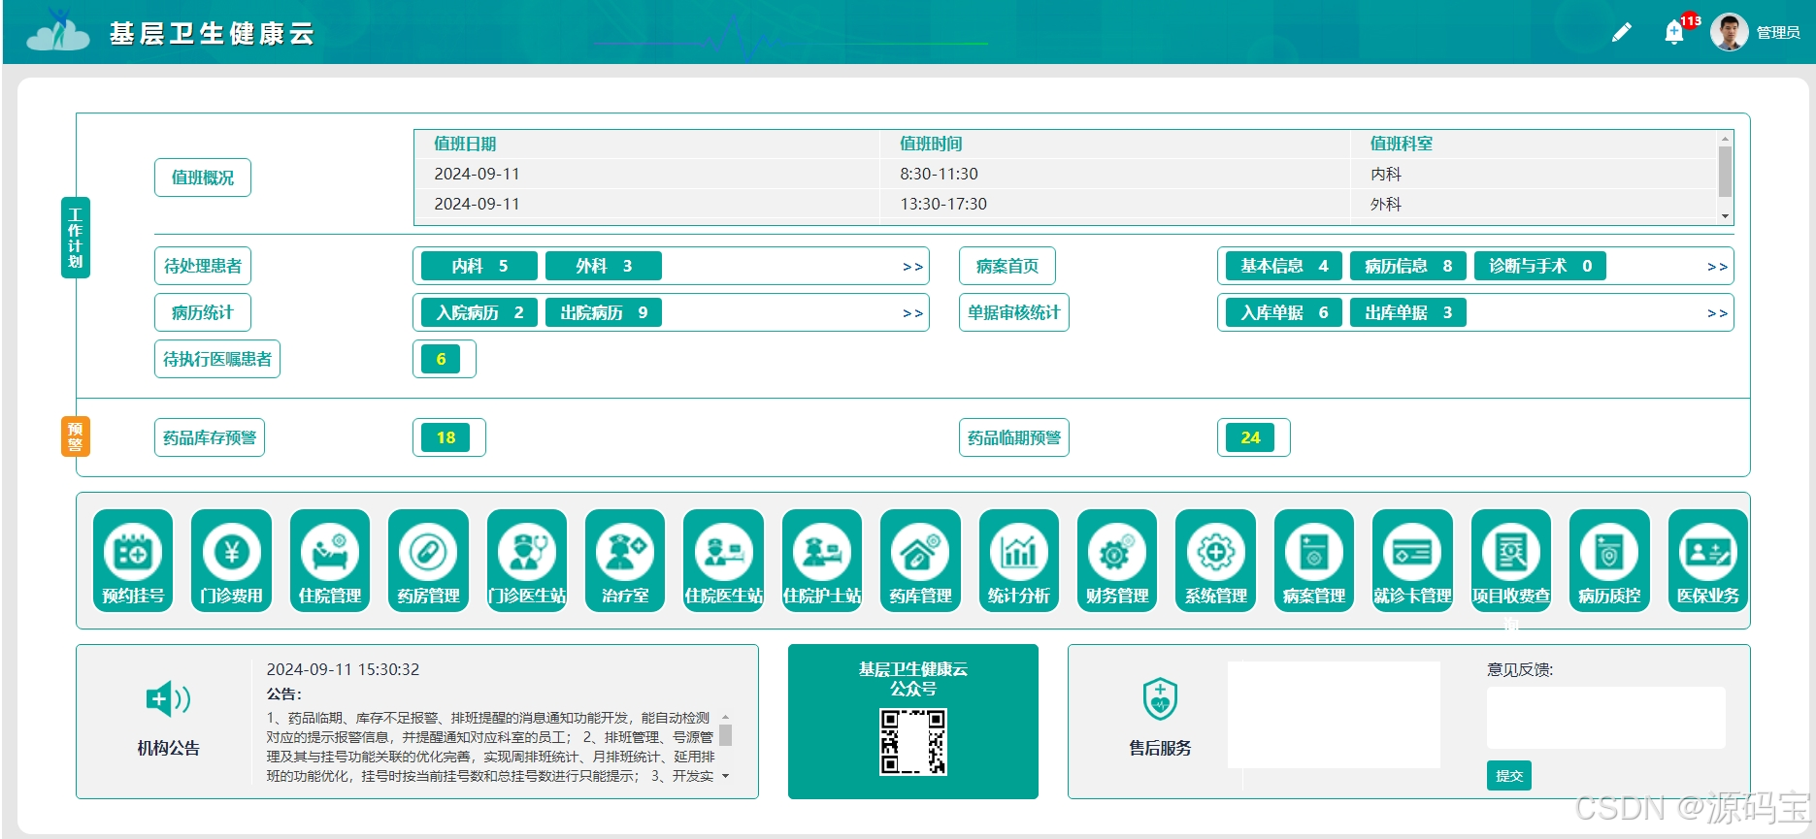Open the 项目收费查 module icon
This screenshot has height=839, width=1816.
click(x=1511, y=561)
